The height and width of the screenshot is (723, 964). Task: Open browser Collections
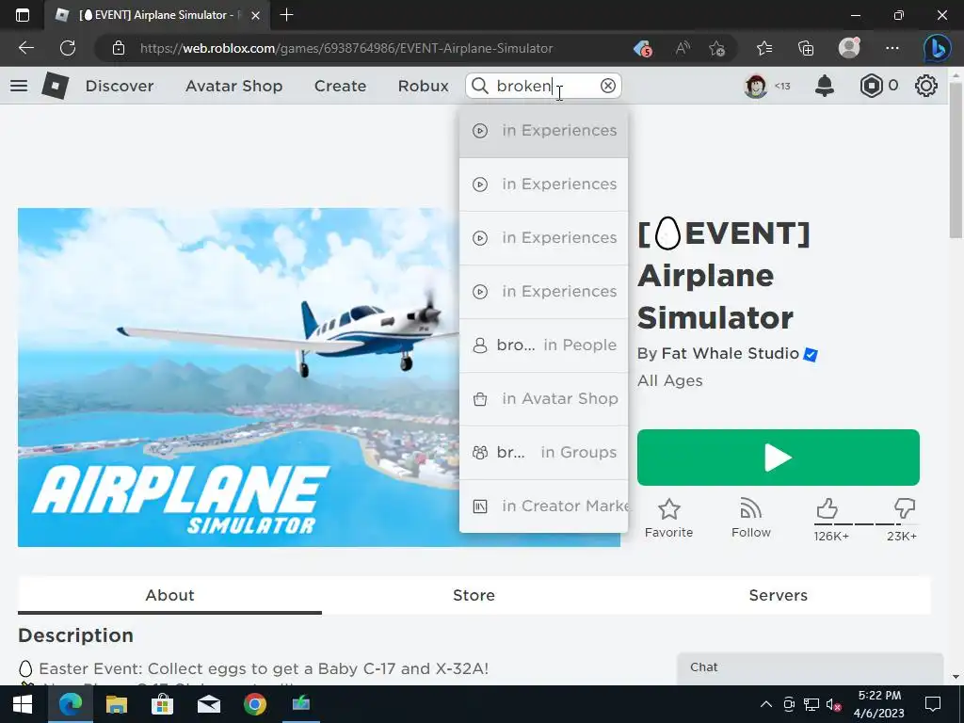806,48
